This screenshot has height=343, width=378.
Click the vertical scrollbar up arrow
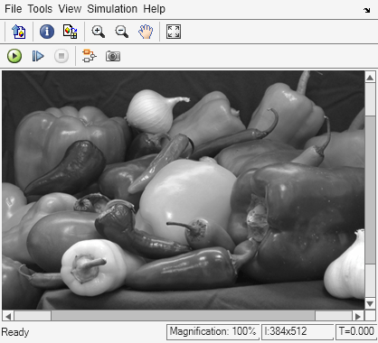[x=370, y=78]
